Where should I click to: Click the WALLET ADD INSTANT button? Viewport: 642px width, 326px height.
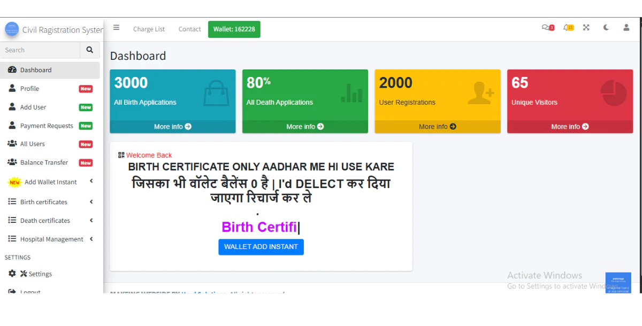click(261, 247)
